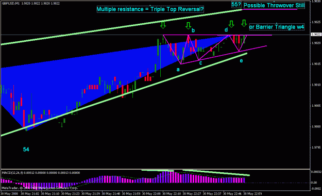322x196 pixels.
Task: Select wave label 'e' below the triangle end
Action: point(241,61)
